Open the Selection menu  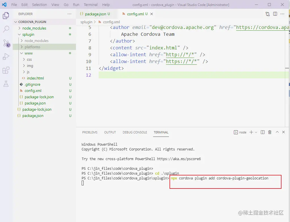click(x=39, y=5)
